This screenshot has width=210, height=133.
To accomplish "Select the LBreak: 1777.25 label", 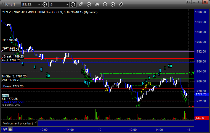I will 12,86.
